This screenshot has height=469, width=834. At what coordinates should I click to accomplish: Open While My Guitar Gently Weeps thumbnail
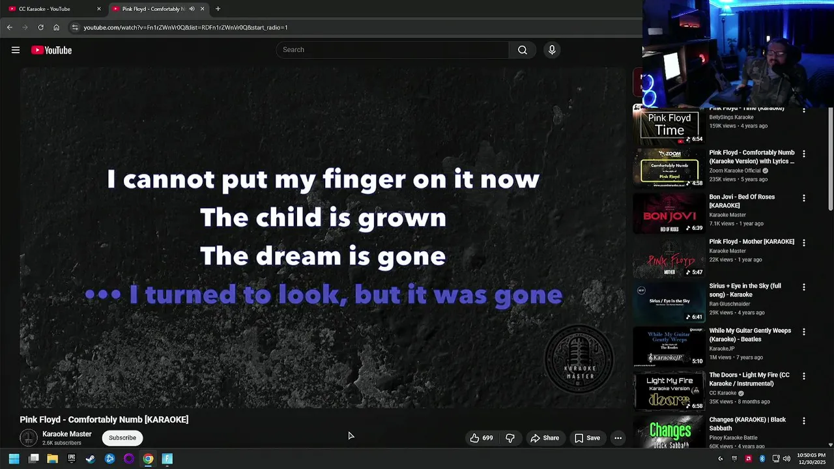669,347
